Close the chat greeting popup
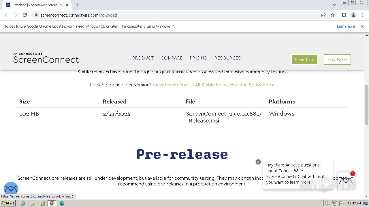The height and width of the screenshot is (207, 369). pyautogui.click(x=258, y=162)
